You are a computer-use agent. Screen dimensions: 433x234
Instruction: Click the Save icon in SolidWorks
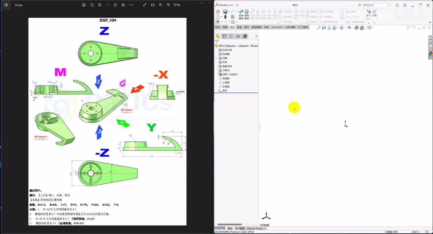pyautogui.click(x=225, y=12)
